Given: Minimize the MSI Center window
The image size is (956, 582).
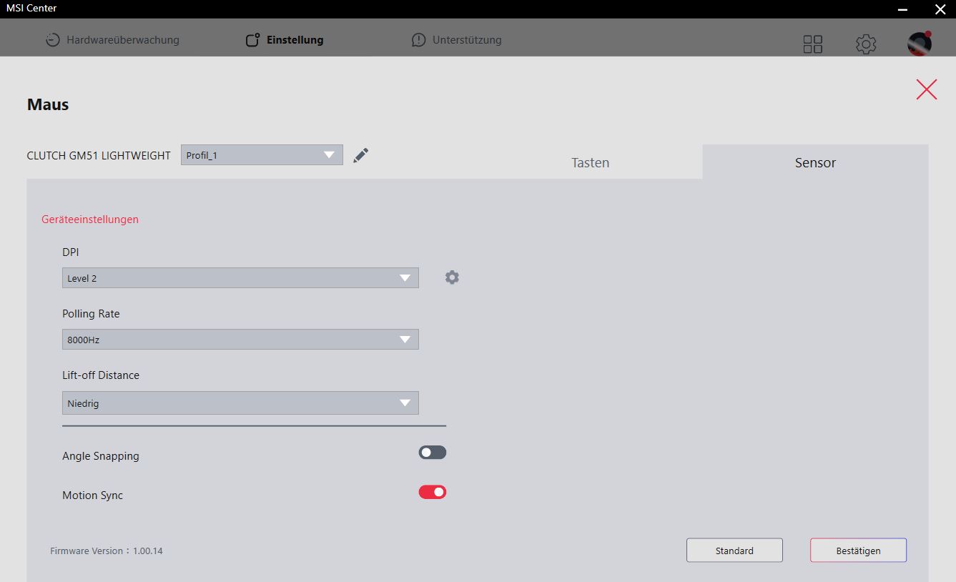Looking at the screenshot, I should [903, 9].
